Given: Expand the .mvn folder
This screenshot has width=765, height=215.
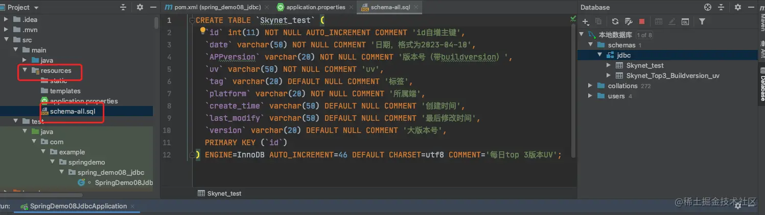Looking at the screenshot, I should pos(6,30).
